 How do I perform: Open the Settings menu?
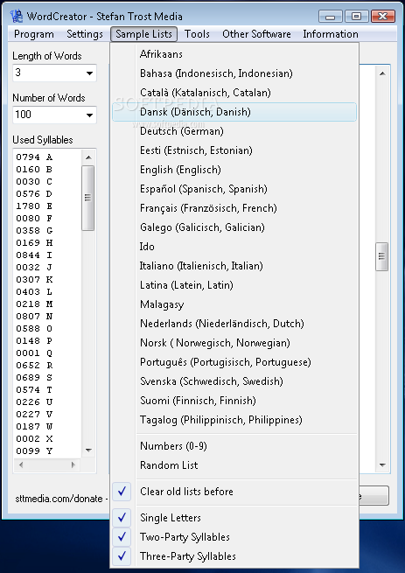85,34
